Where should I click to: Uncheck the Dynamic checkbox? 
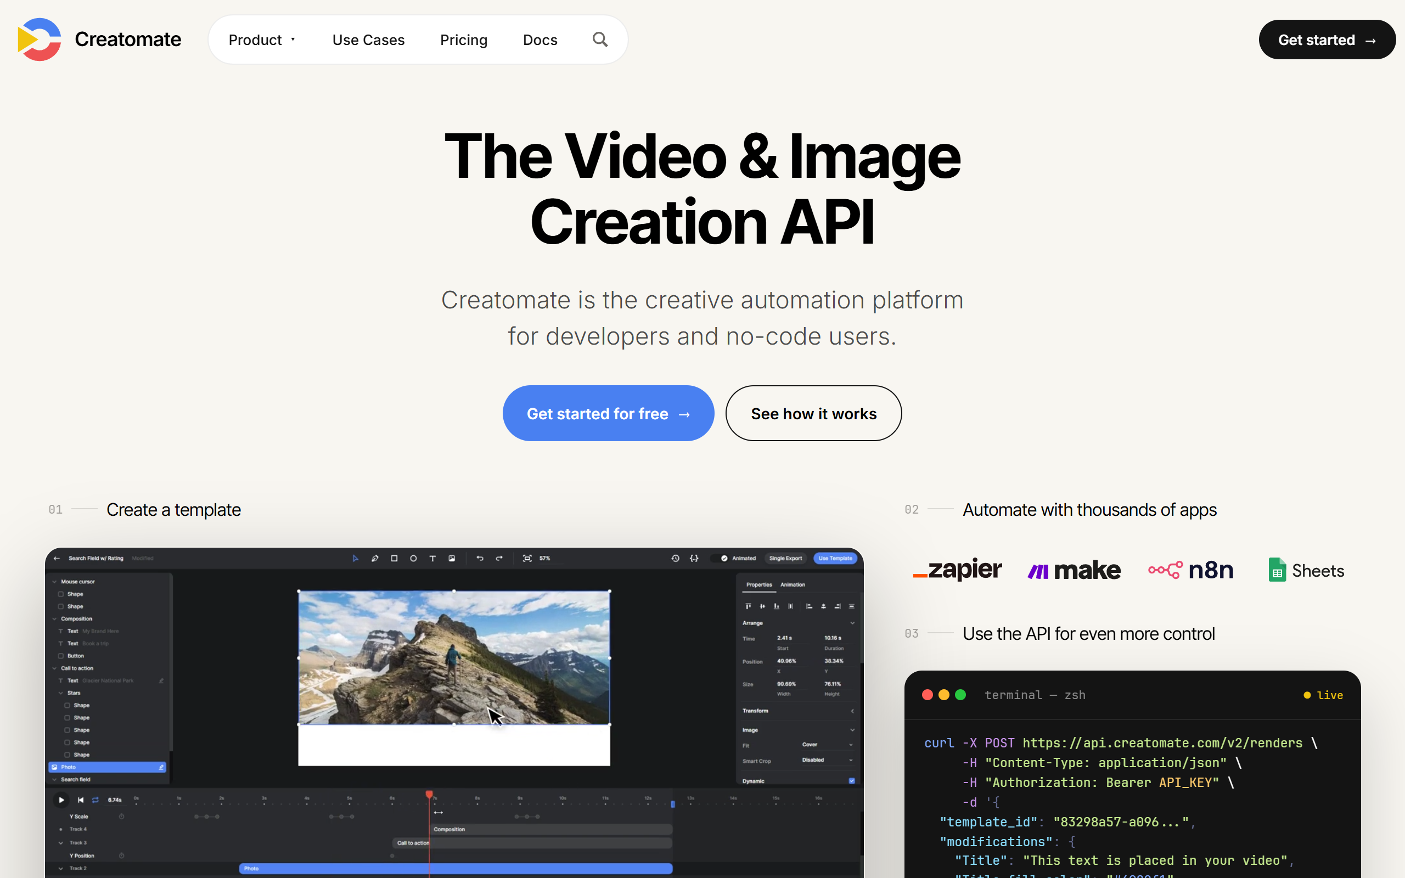[x=852, y=781]
